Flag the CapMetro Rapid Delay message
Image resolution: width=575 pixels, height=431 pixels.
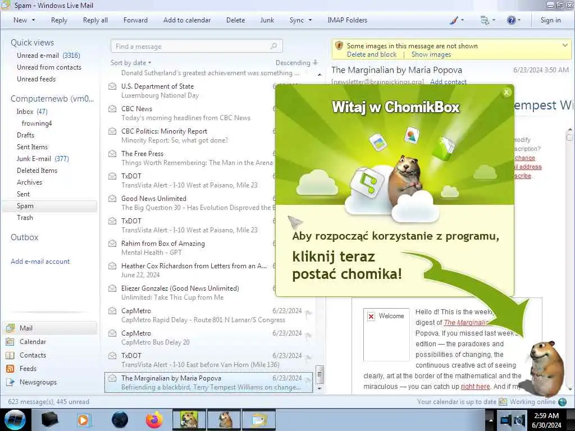click(x=308, y=313)
